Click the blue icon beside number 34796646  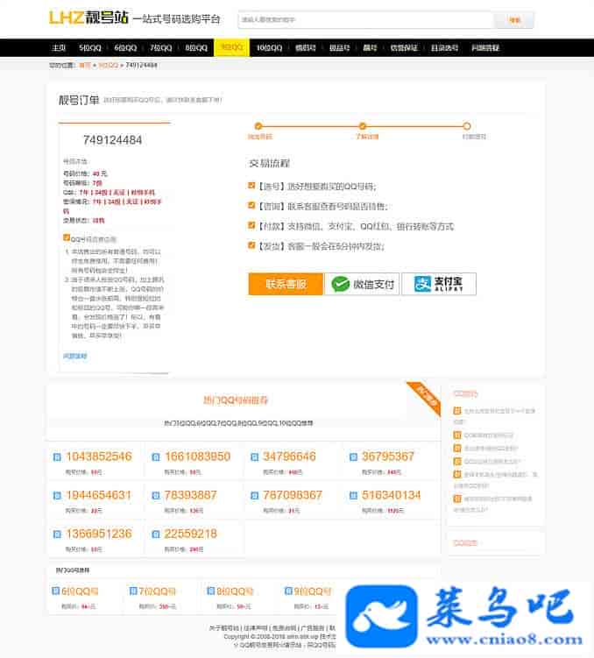pyautogui.click(x=254, y=457)
